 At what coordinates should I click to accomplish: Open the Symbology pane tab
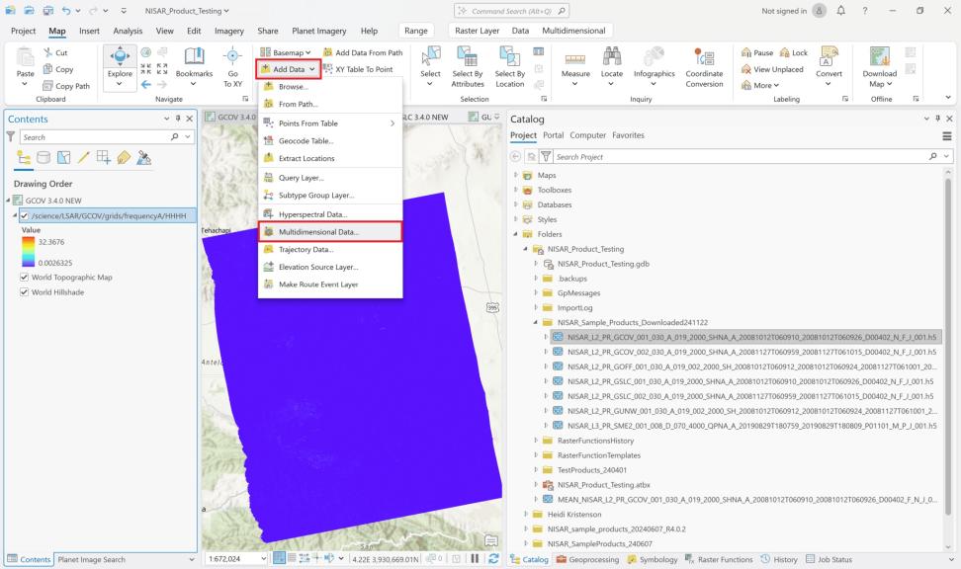652,559
